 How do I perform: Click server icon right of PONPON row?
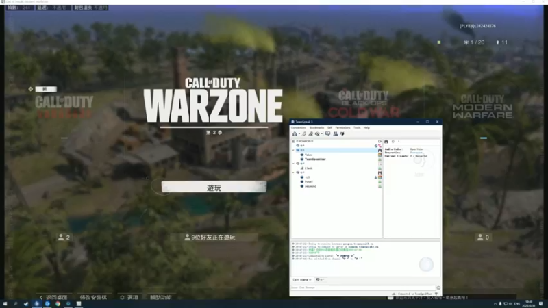pos(380,142)
